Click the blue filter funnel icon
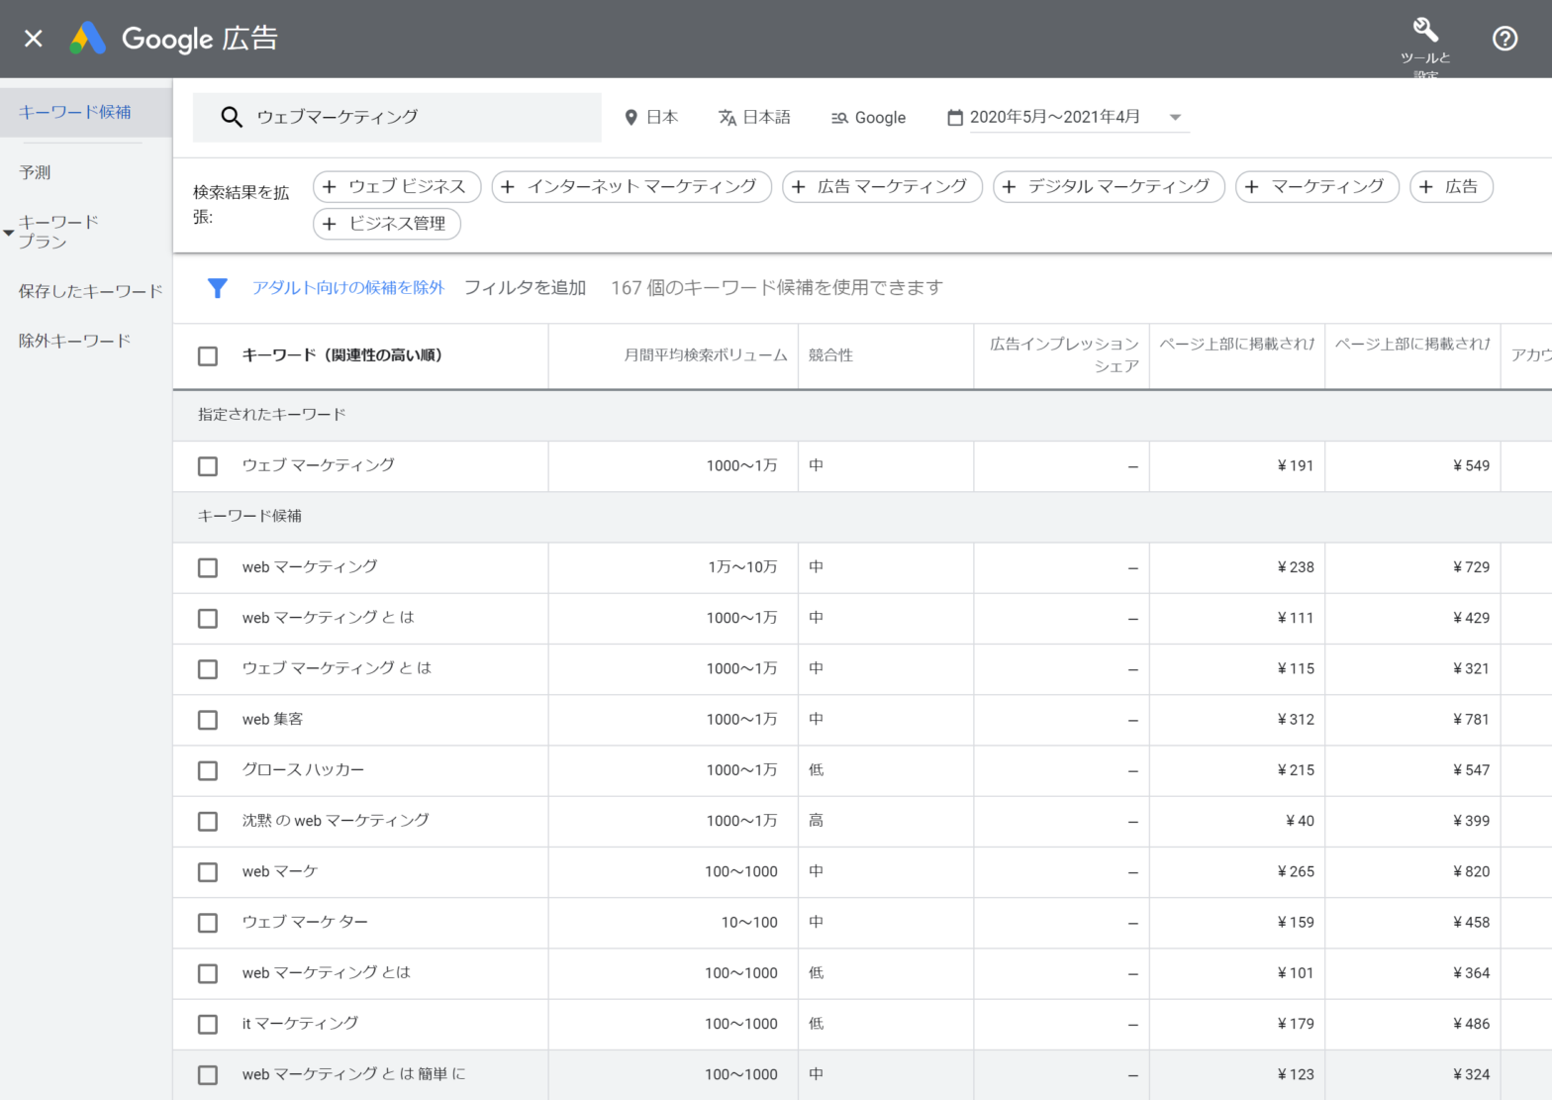Viewport: 1552px width, 1100px height. (217, 288)
